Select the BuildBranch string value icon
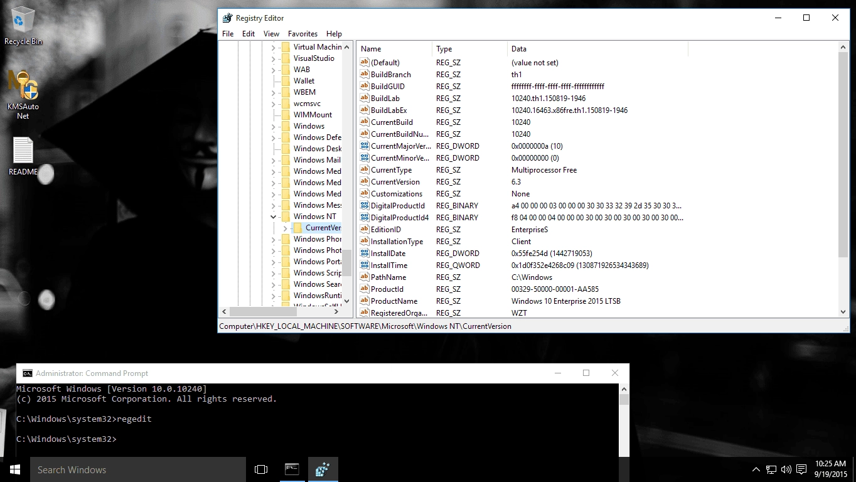 [365, 74]
